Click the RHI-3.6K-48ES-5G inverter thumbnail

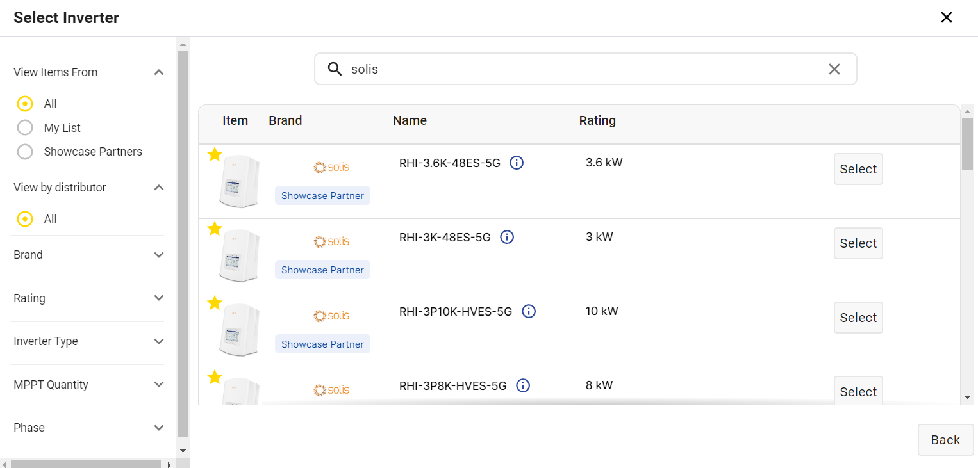(x=240, y=182)
